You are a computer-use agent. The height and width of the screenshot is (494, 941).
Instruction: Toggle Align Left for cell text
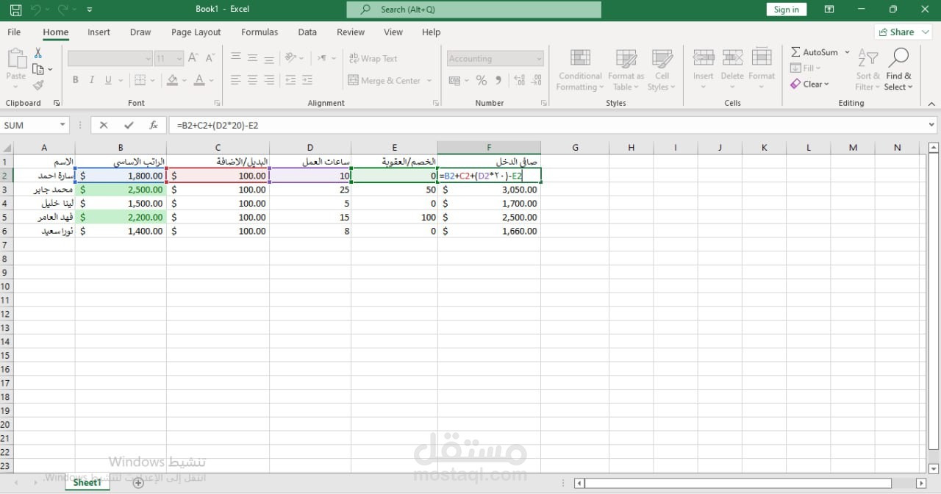pos(236,80)
